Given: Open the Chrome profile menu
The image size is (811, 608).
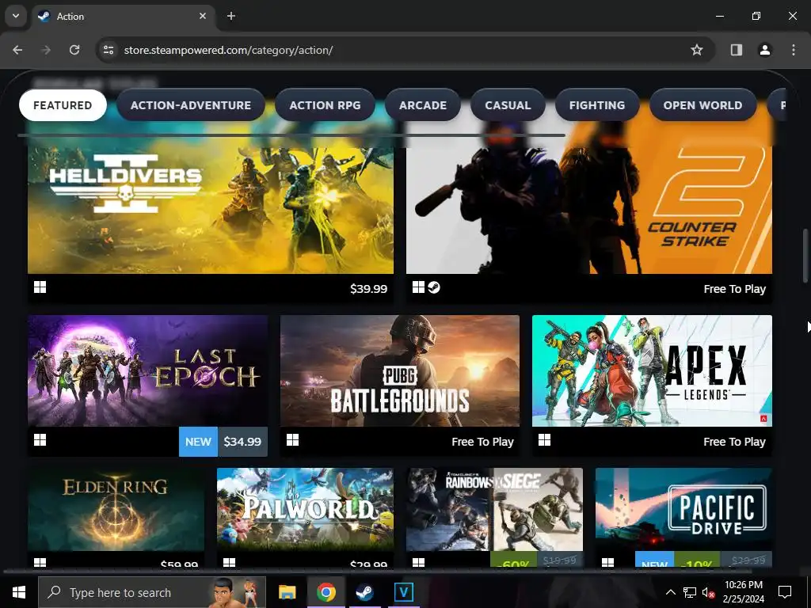Looking at the screenshot, I should (x=765, y=50).
